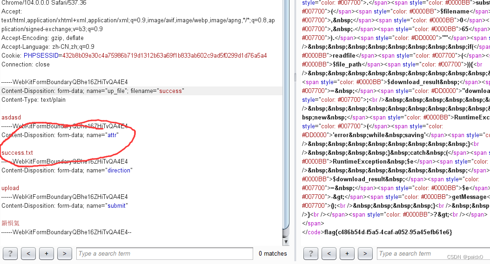Click the PHPSESSID cookie name
Viewport: 490px width, 264px height.
(41, 56)
